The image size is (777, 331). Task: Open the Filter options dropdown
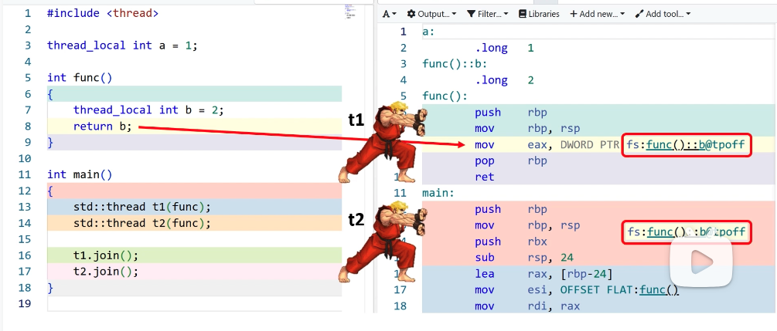[488, 14]
